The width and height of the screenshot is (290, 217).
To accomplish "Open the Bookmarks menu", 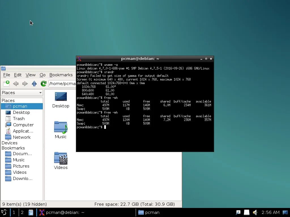I will (61, 75).
